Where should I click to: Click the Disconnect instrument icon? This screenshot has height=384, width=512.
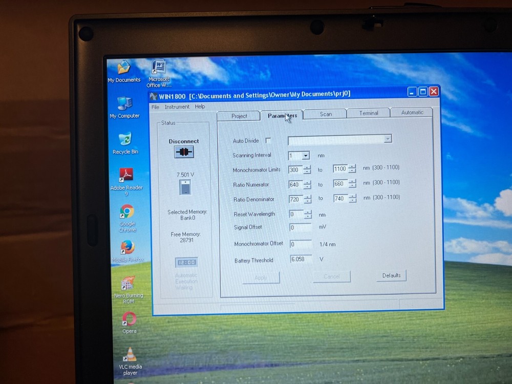pyautogui.click(x=183, y=152)
